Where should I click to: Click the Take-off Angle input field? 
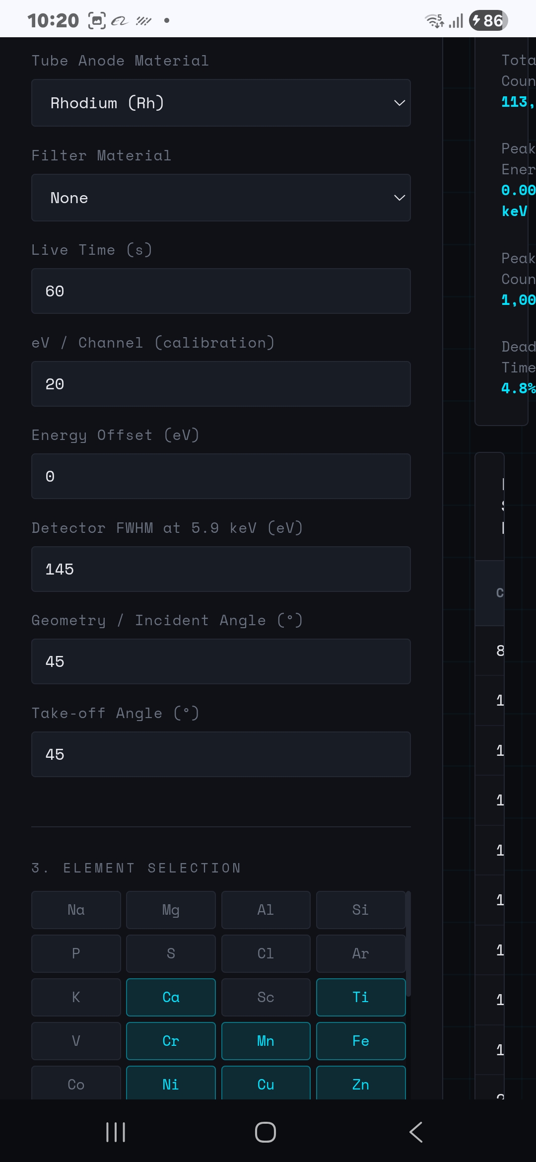click(221, 754)
